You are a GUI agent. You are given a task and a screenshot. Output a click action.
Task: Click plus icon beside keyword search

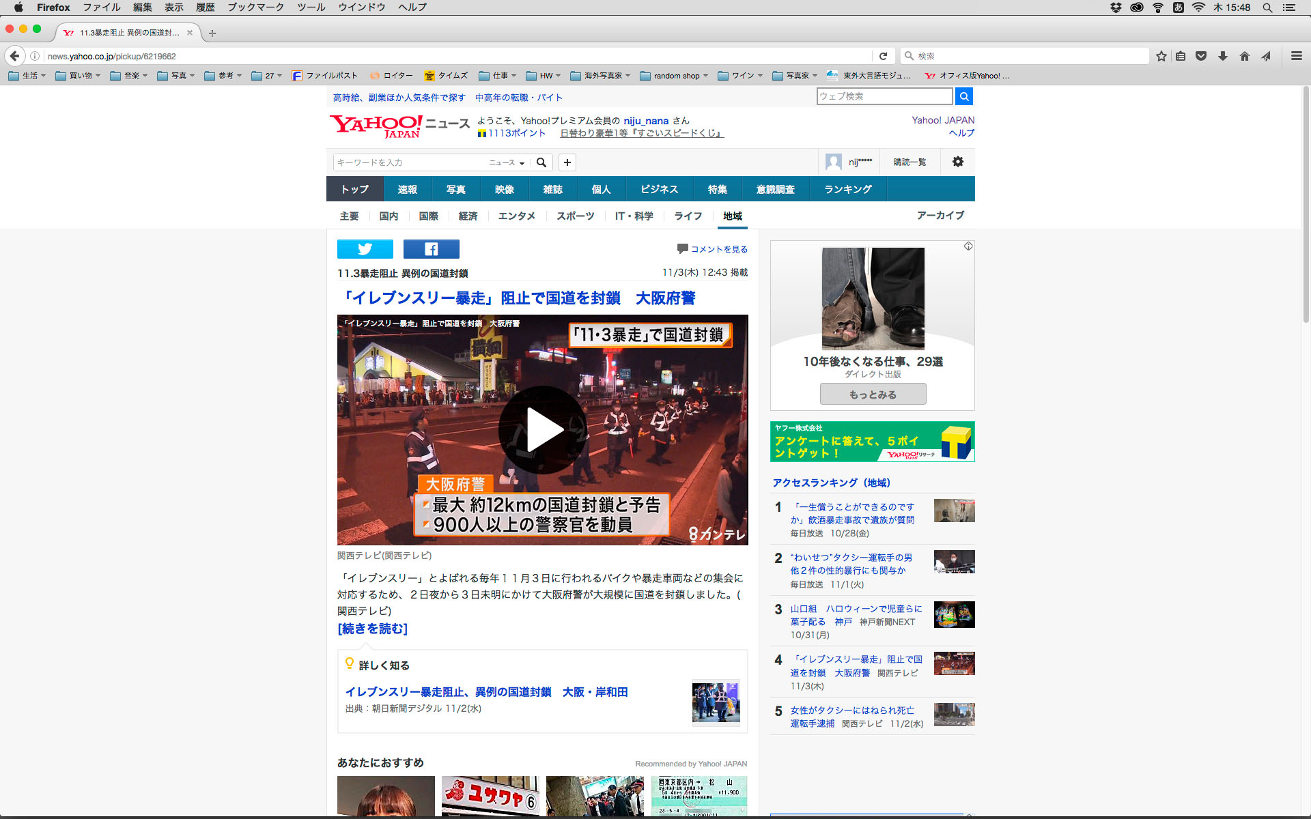coord(567,162)
